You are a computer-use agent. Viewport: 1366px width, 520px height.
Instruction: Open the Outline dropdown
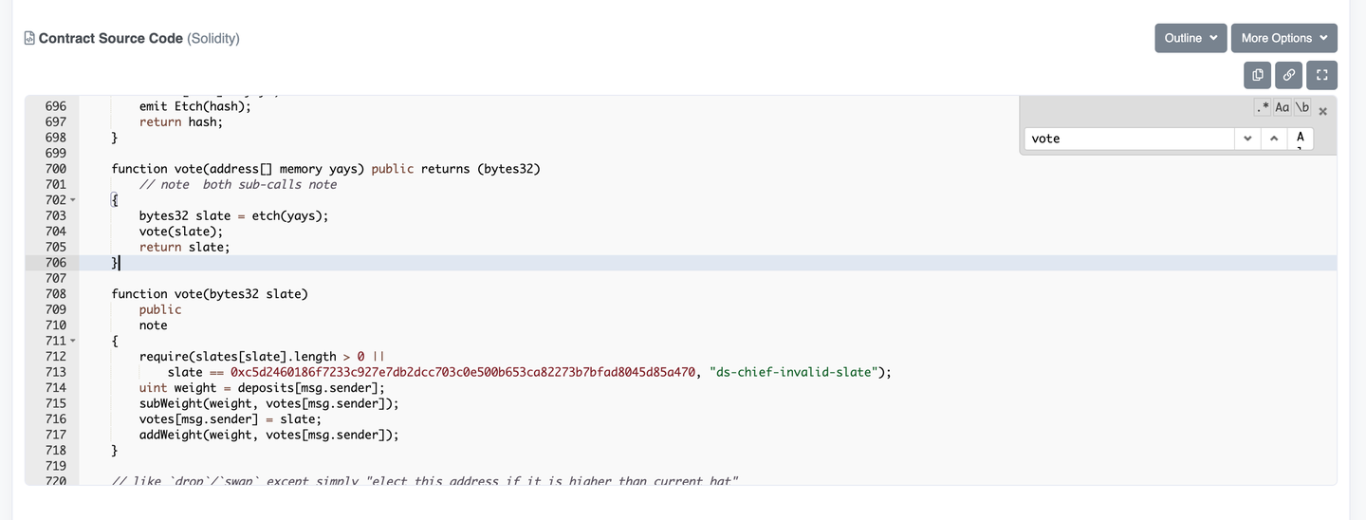coord(1191,38)
